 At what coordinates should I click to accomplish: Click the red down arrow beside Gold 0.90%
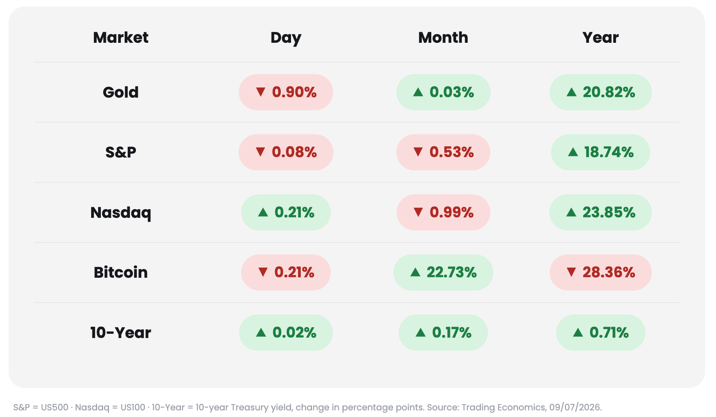click(261, 92)
